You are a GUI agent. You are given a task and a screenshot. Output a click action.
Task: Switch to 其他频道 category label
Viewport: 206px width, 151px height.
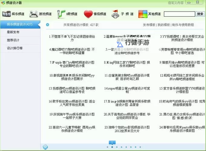click(x=154, y=14)
